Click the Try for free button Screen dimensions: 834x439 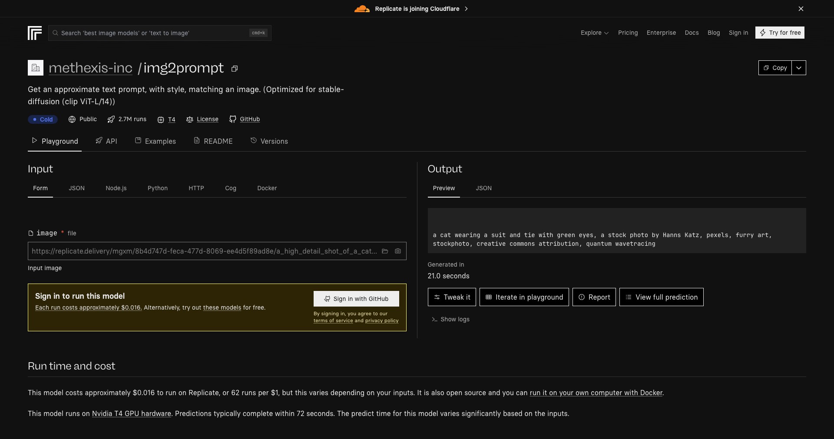[x=780, y=33]
